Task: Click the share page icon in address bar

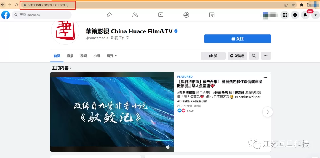Action: coord(286,5)
